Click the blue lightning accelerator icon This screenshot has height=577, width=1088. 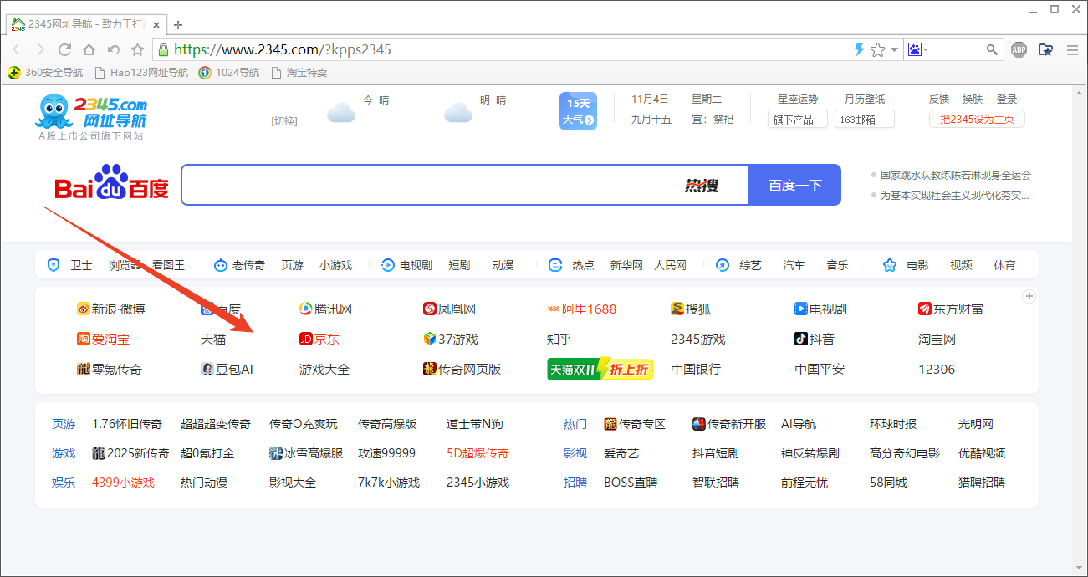(x=859, y=49)
